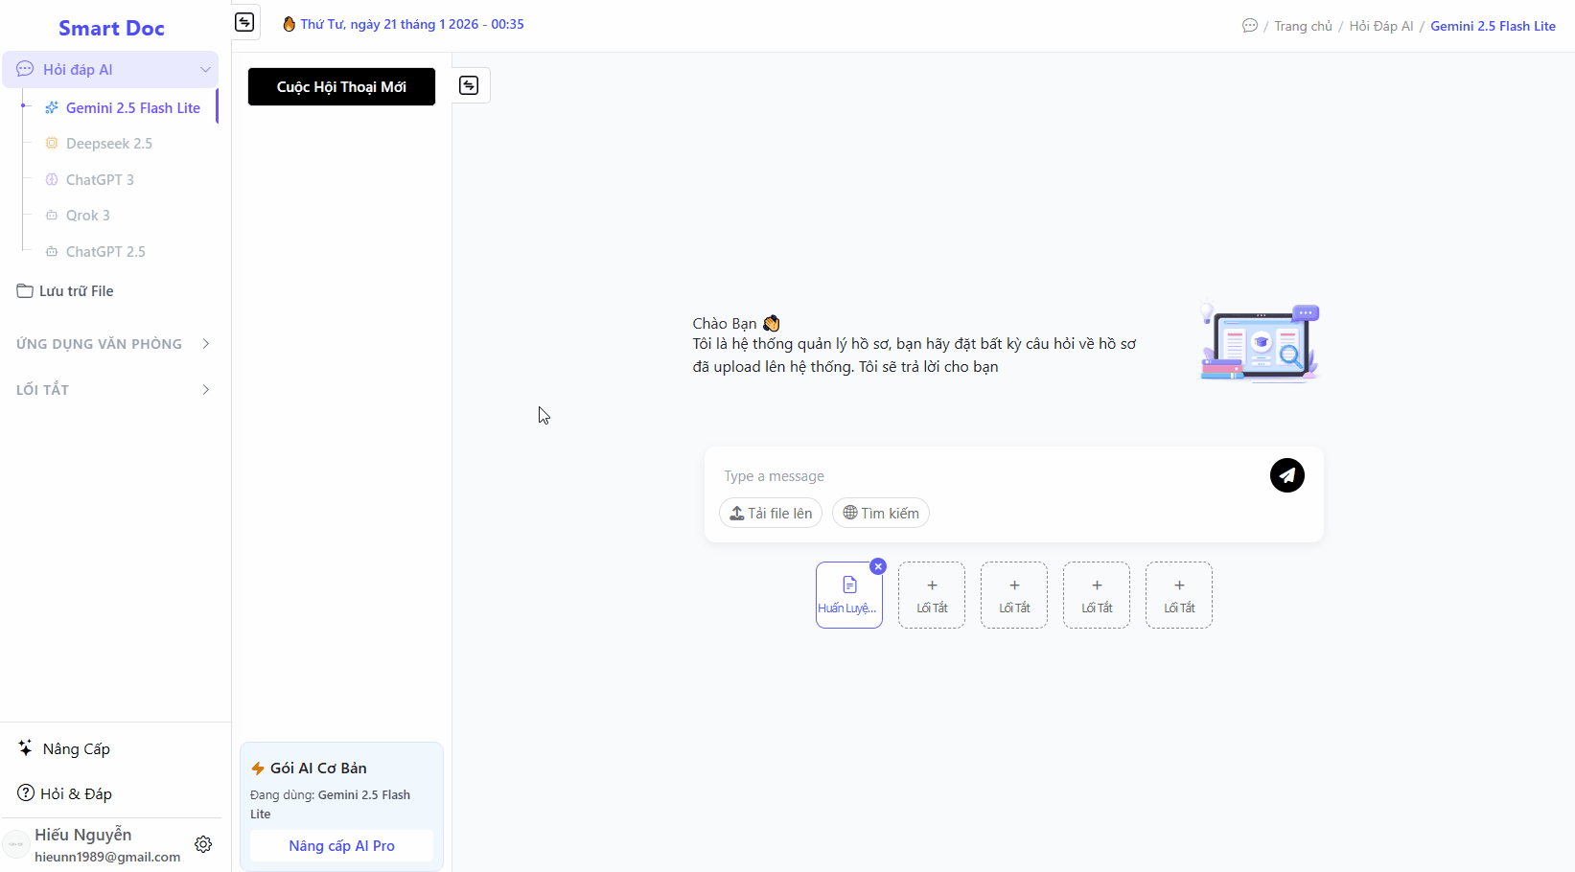Click Nâng cấp AI Pro button
Screen dimensions: 1575x872
tap(341, 846)
